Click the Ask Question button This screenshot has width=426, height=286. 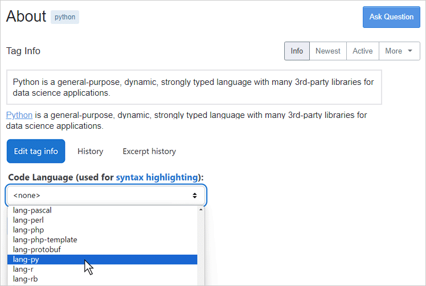pyautogui.click(x=391, y=17)
